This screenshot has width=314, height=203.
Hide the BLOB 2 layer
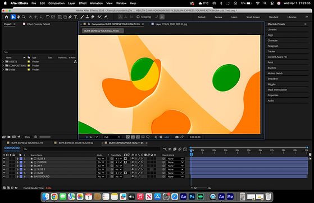point(4,169)
